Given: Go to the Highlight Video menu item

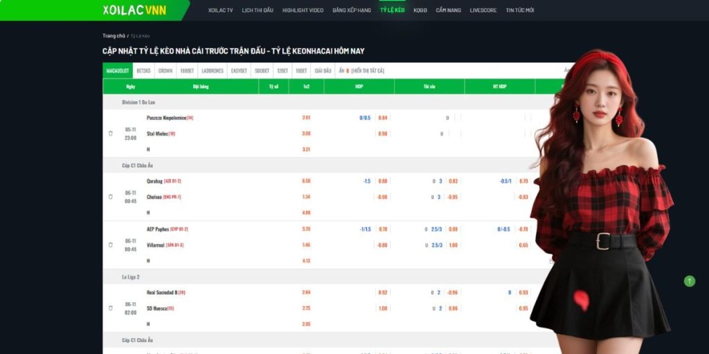Looking at the screenshot, I should pos(303,10).
